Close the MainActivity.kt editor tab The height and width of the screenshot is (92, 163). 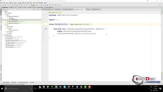pos(84,9)
